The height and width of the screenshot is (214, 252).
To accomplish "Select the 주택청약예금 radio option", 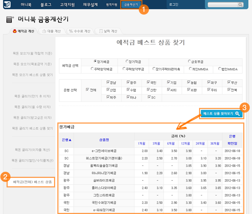I will point(92,69).
